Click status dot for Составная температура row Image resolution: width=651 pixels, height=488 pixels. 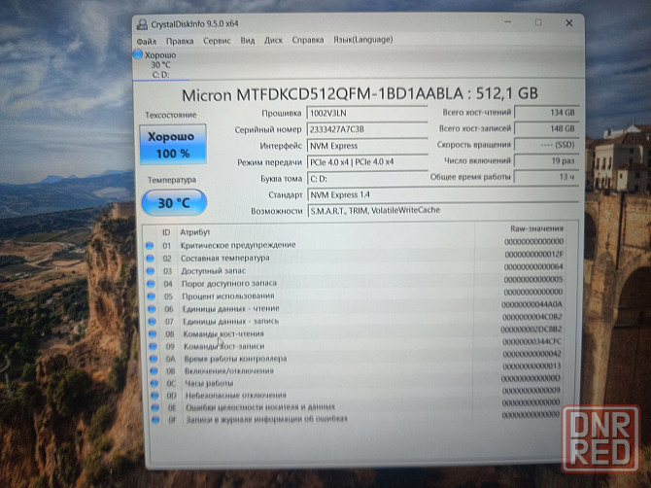tap(150, 259)
